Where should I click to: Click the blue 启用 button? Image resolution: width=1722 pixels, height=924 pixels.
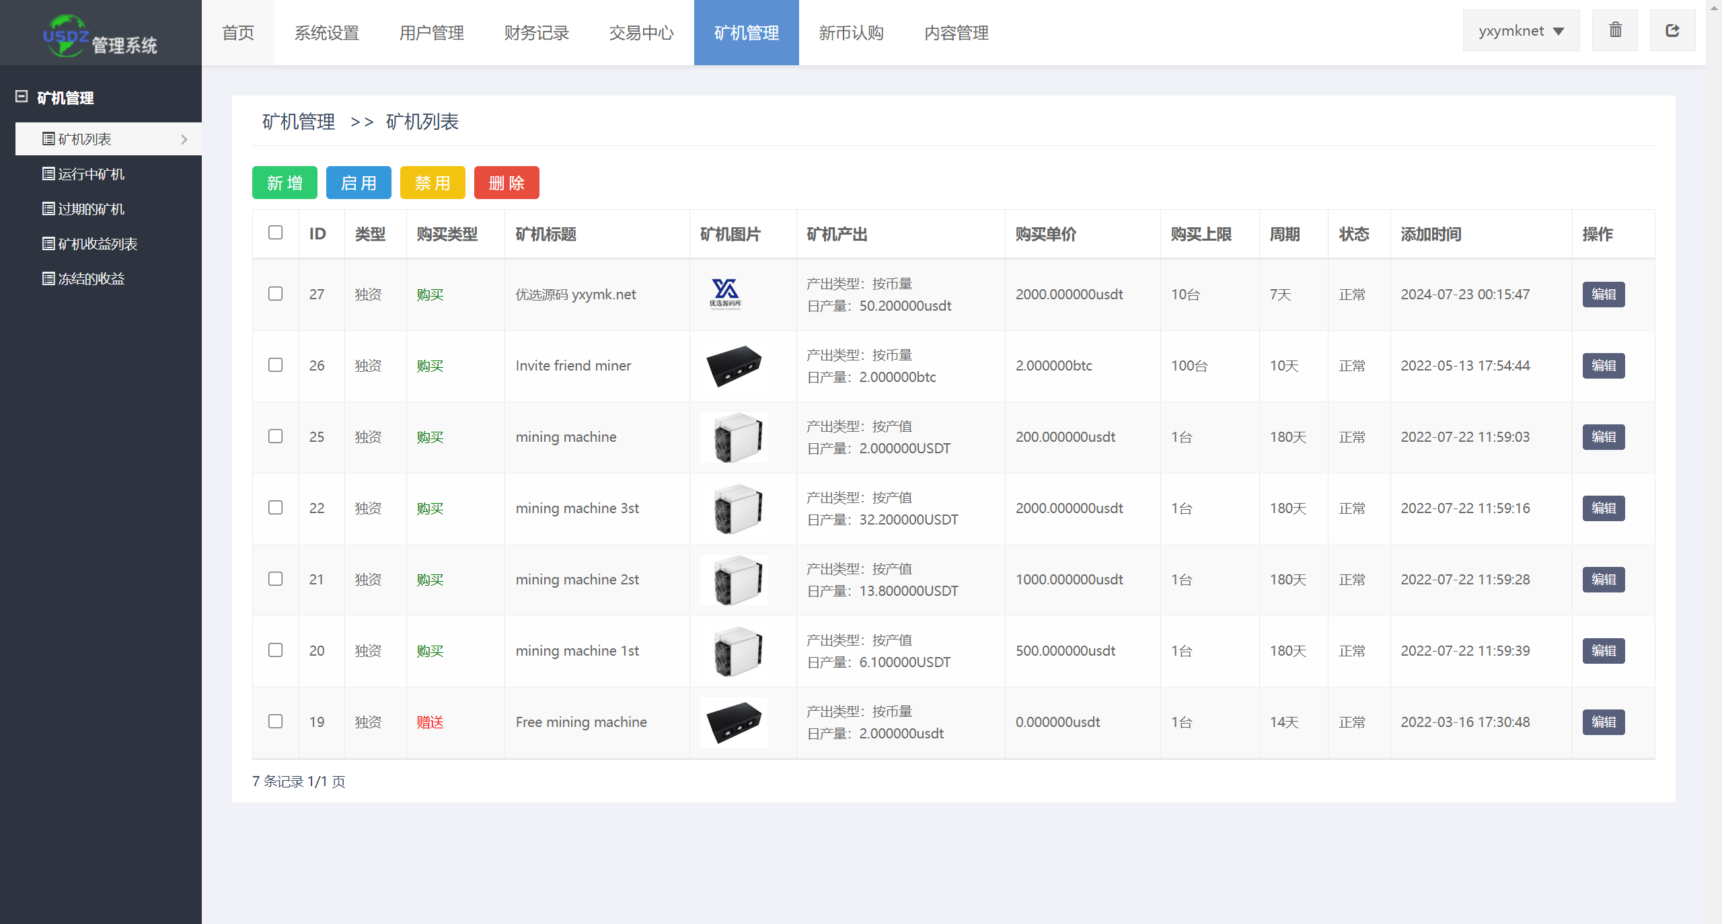click(x=359, y=183)
